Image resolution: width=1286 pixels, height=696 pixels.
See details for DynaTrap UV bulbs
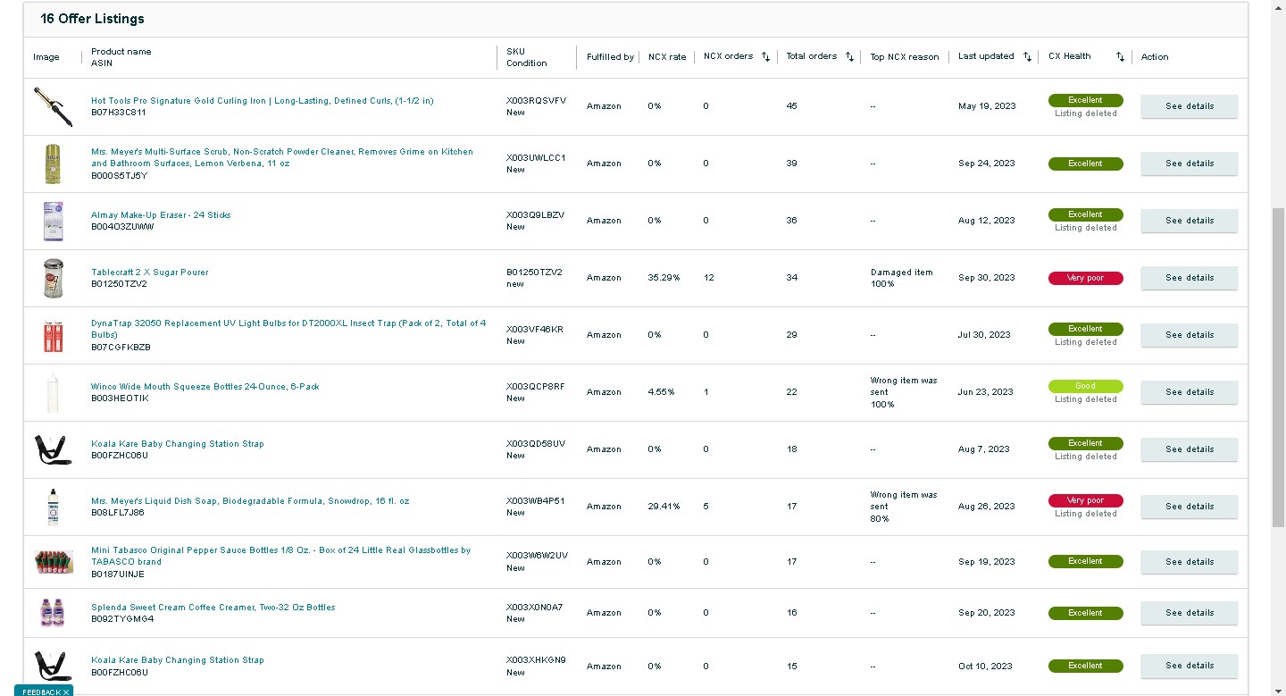1189,335
